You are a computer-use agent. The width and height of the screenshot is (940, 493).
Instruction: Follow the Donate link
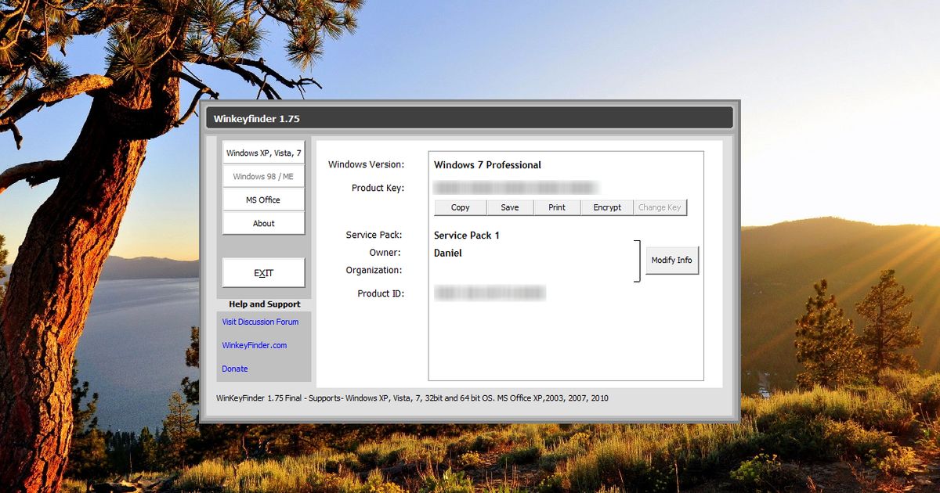(x=235, y=369)
